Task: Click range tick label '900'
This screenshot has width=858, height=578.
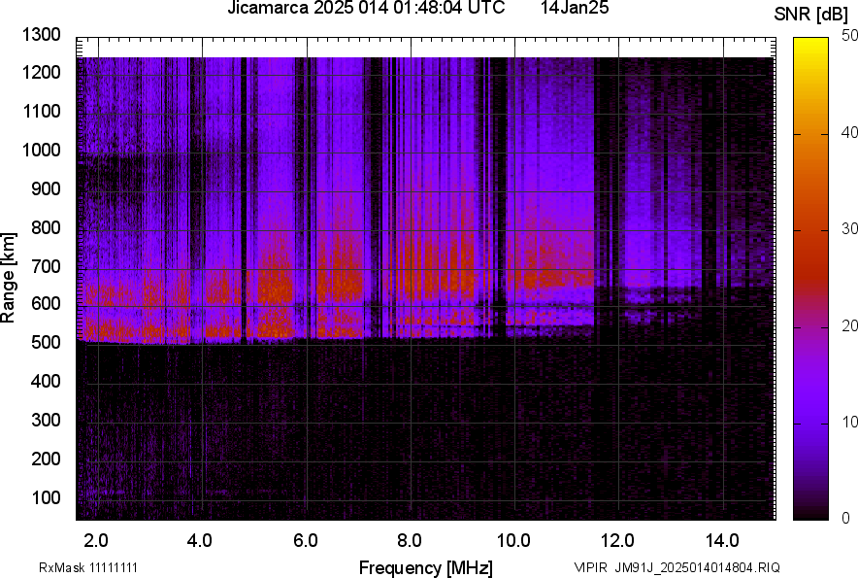Action: click(46, 188)
